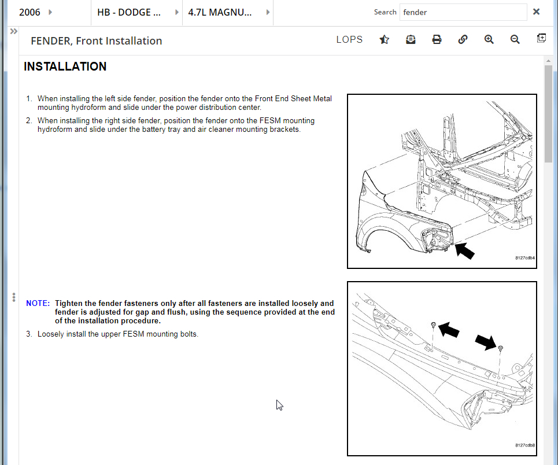Click the three-dot sidebar handle

(13, 297)
